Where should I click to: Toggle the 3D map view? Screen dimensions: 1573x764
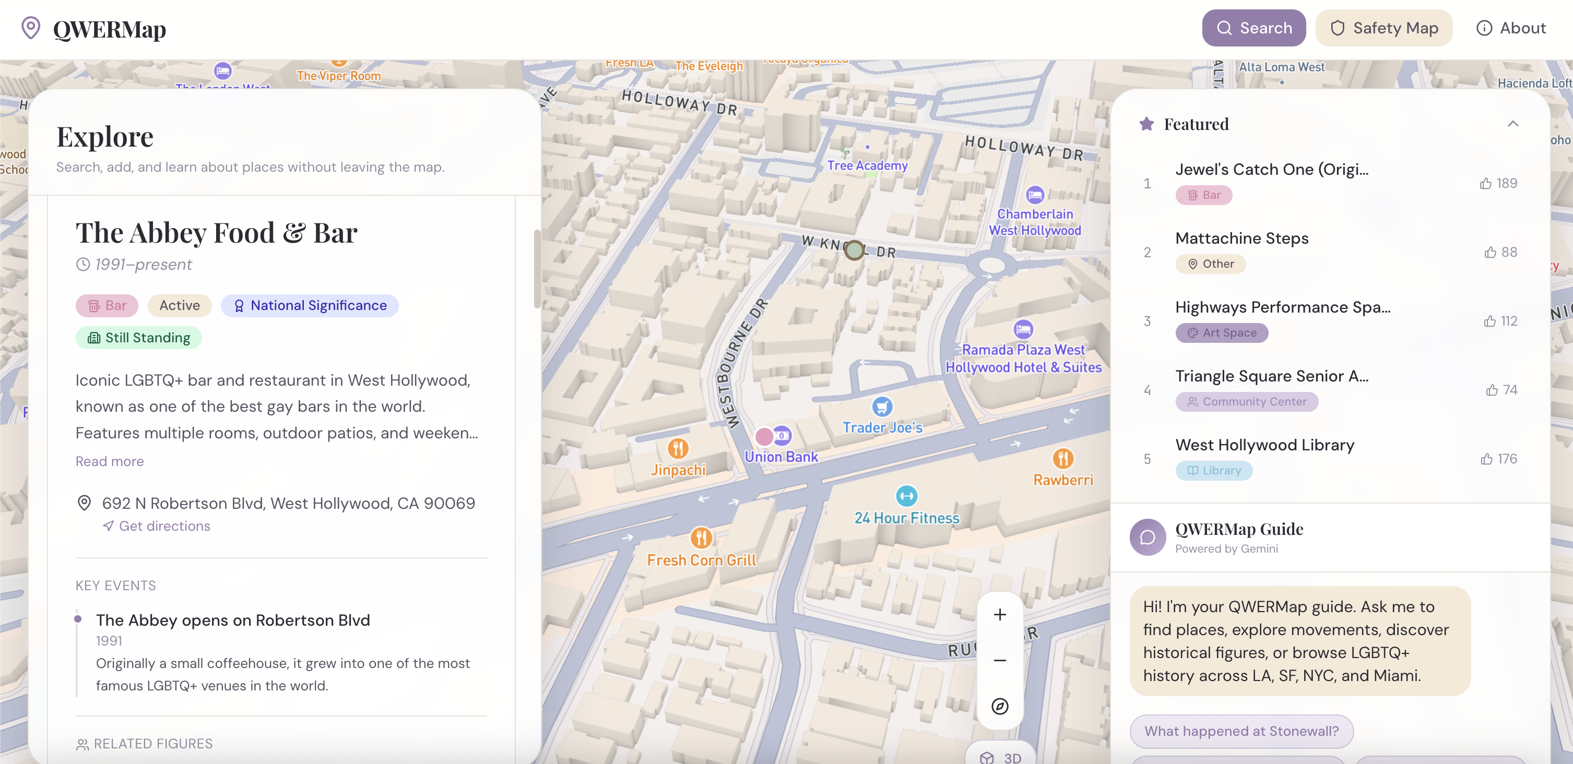point(1000,757)
